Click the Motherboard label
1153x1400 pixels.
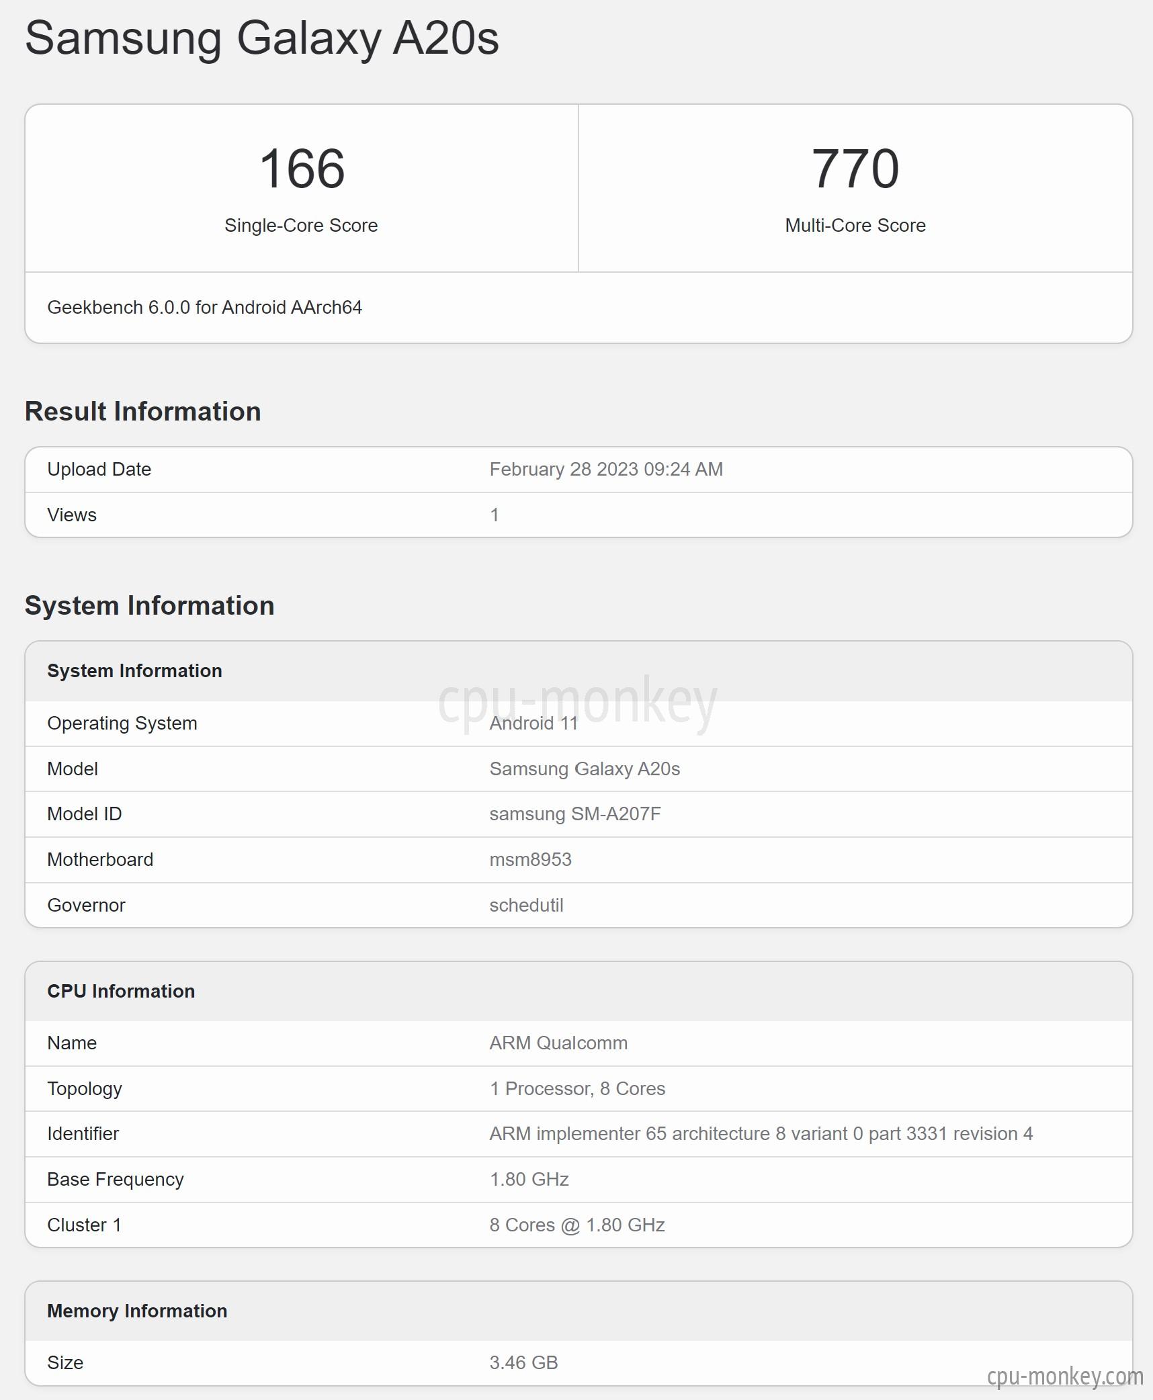click(x=100, y=860)
